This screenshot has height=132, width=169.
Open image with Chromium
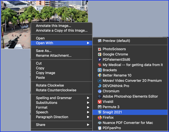pyautogui.click(x=130, y=91)
